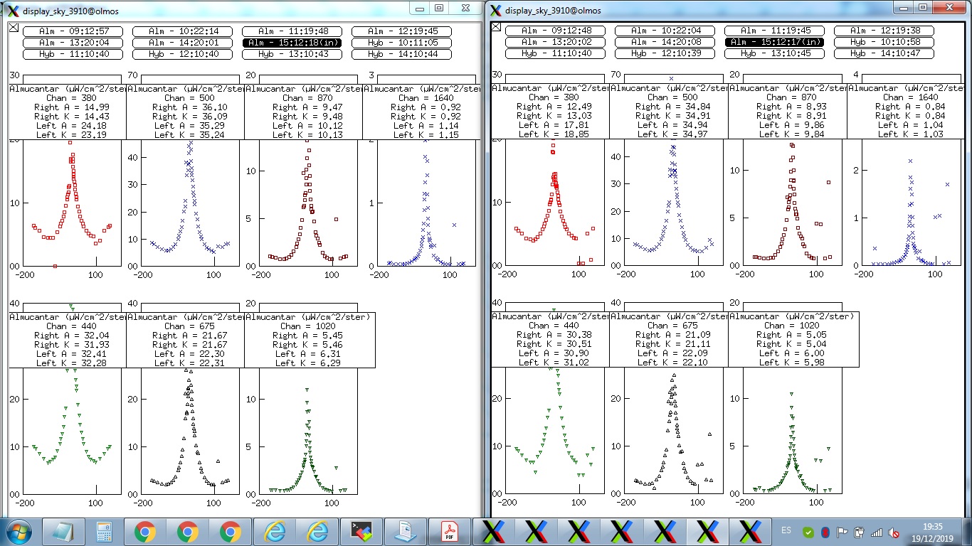The width and height of the screenshot is (972, 546).
Task: Select Alm - 14:20:08 in right window
Action: (x=665, y=42)
